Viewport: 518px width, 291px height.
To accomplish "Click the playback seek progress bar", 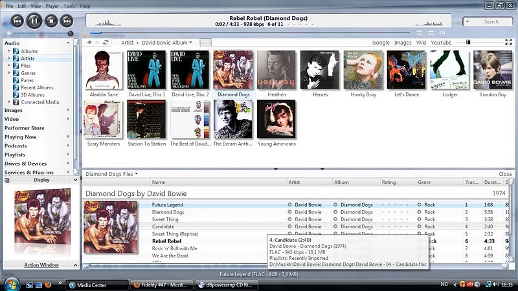I will click(250, 33).
